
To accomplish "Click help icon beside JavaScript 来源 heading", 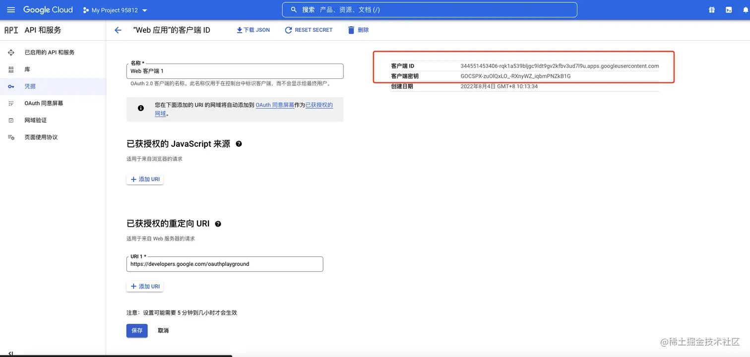I will tap(239, 144).
